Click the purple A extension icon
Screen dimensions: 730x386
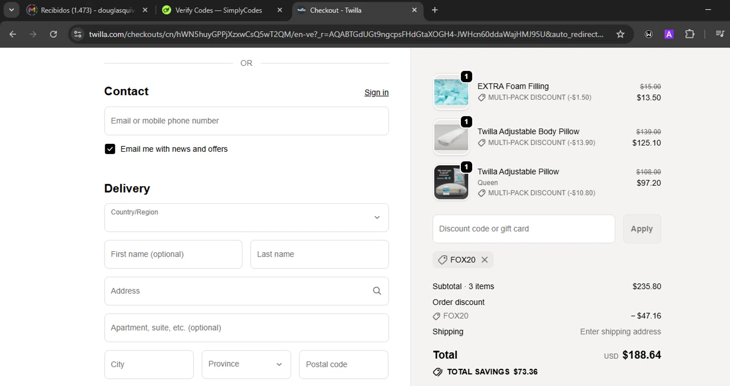point(669,34)
